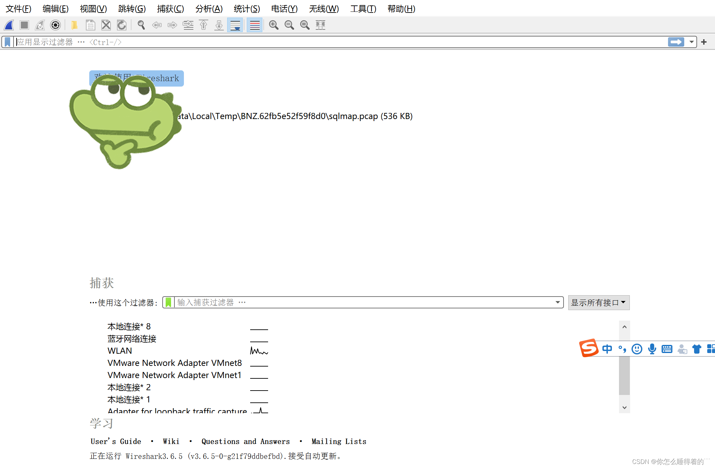Image resolution: width=715 pixels, height=468 pixels.
Task: Click the stop capture square icon
Action: 24,25
